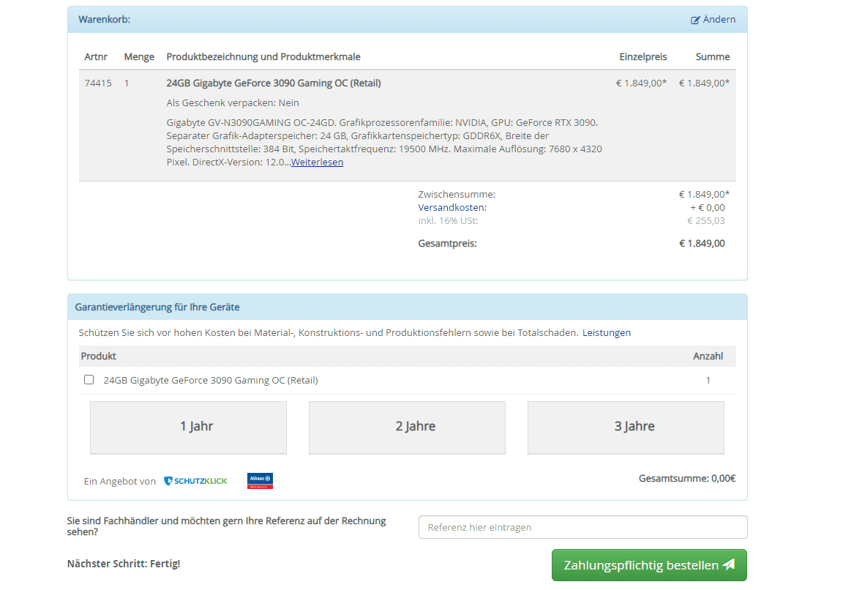Open the Versandkosten shipping costs link
This screenshot has height=590, width=843.
452,207
